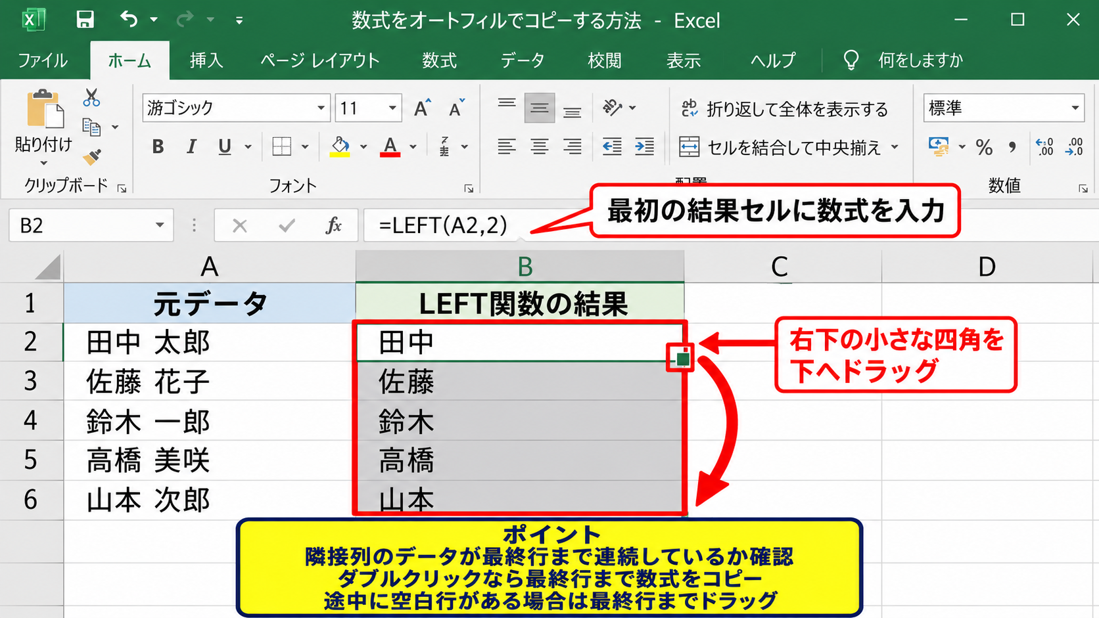Toggle middle vertical alignment

click(540, 108)
